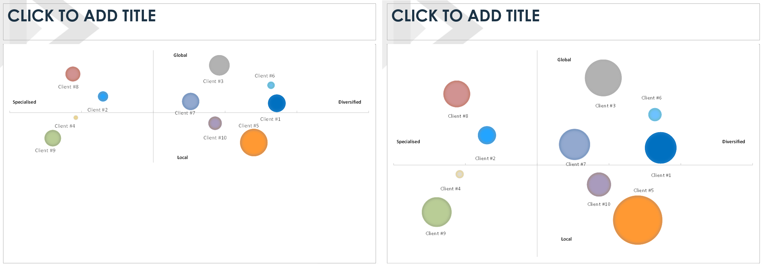Select the 'Specialised' label in left chart
This screenshot has height=264, width=764.
24,102
